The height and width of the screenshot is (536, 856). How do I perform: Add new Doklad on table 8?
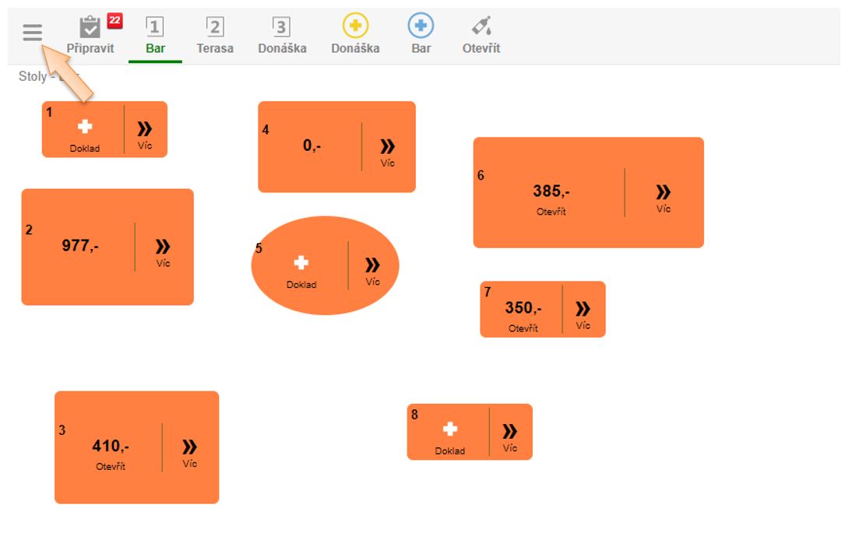click(449, 433)
